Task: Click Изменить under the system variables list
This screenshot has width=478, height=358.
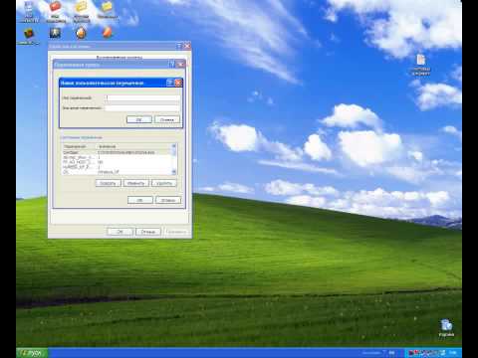Action: pyautogui.click(x=136, y=183)
